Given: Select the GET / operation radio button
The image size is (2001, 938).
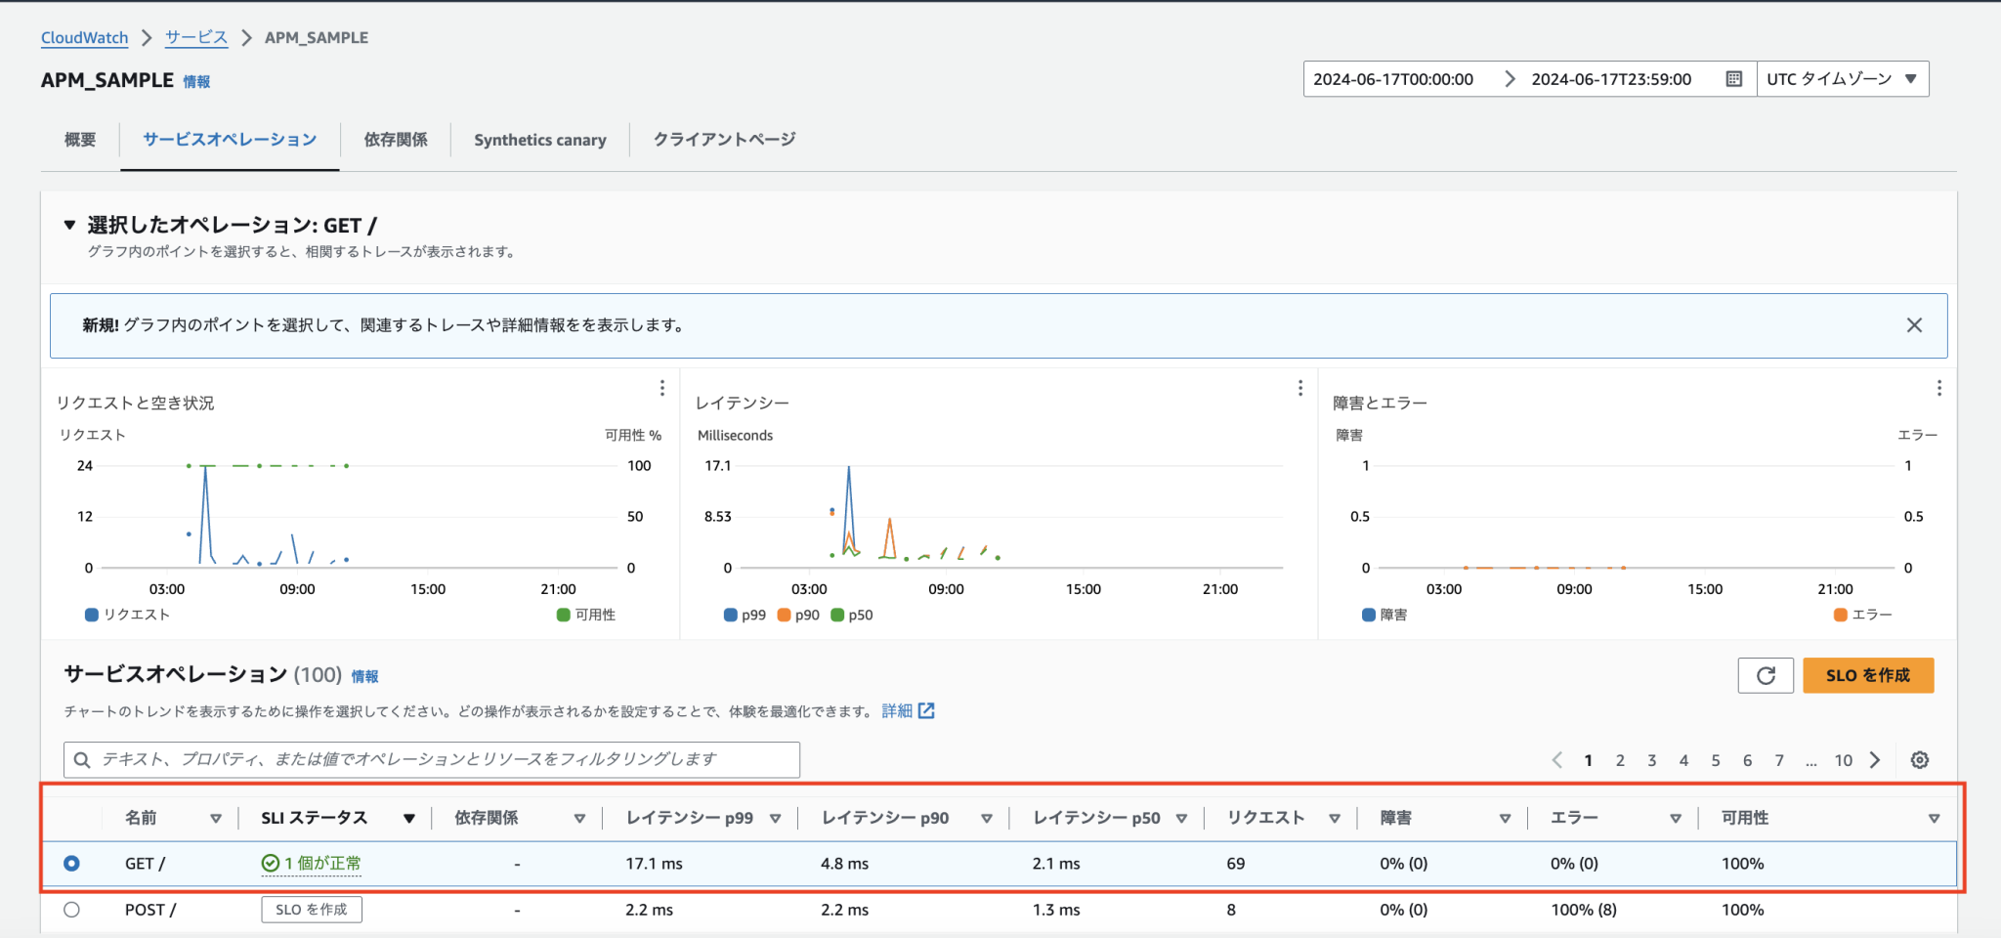Looking at the screenshot, I should [x=70, y=864].
